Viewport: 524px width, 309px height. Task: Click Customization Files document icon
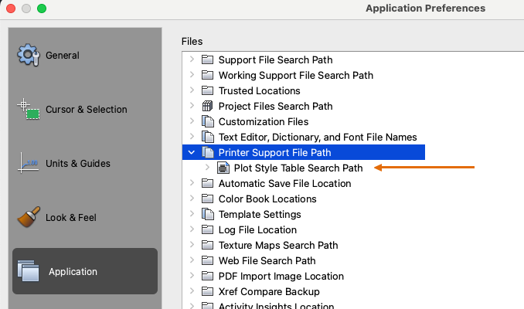click(207, 121)
